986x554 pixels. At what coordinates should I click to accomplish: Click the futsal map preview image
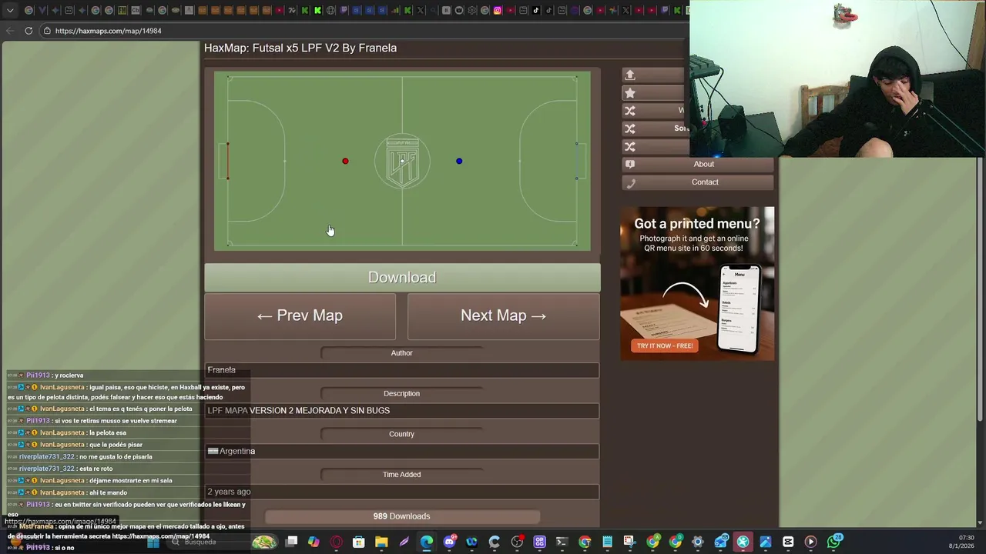pyautogui.click(x=402, y=161)
